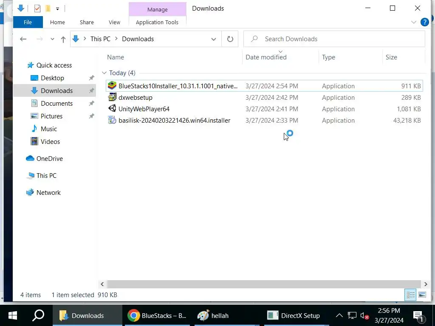This screenshot has height=326, width=435.
Task: Open the recent locations dropdown
Action: point(52,39)
